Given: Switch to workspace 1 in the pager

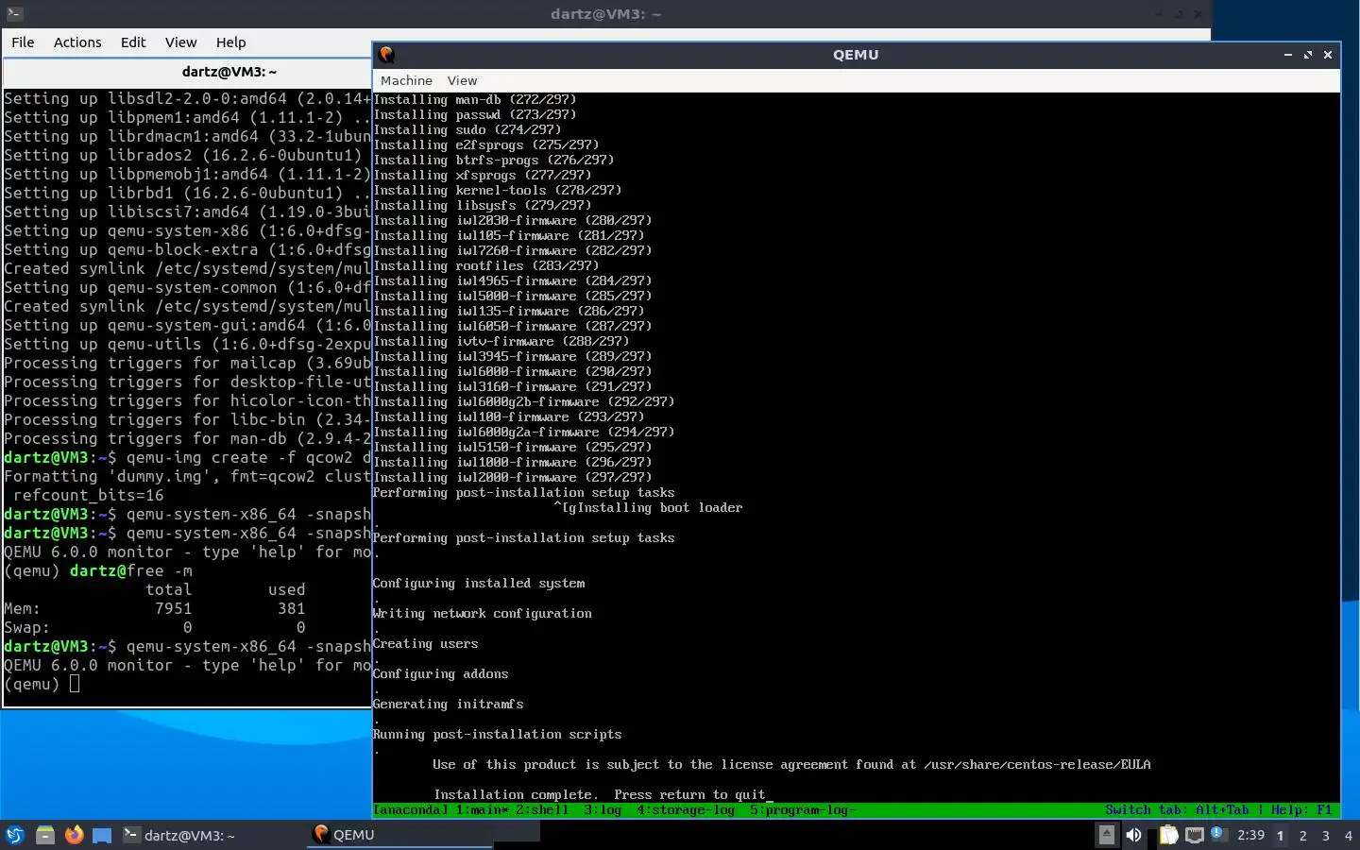Looking at the screenshot, I should (1281, 836).
